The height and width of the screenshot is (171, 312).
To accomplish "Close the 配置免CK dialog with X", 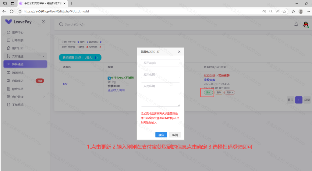I will pos(179,52).
